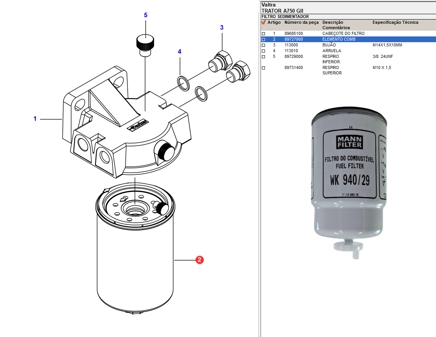Select the red highlighted callout 2
Viewport: 436px width, 337px height.
coord(199,260)
